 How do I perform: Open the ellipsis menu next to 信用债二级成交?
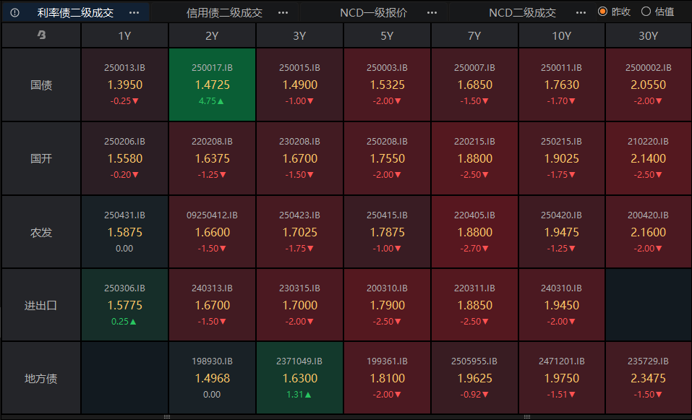tap(283, 12)
